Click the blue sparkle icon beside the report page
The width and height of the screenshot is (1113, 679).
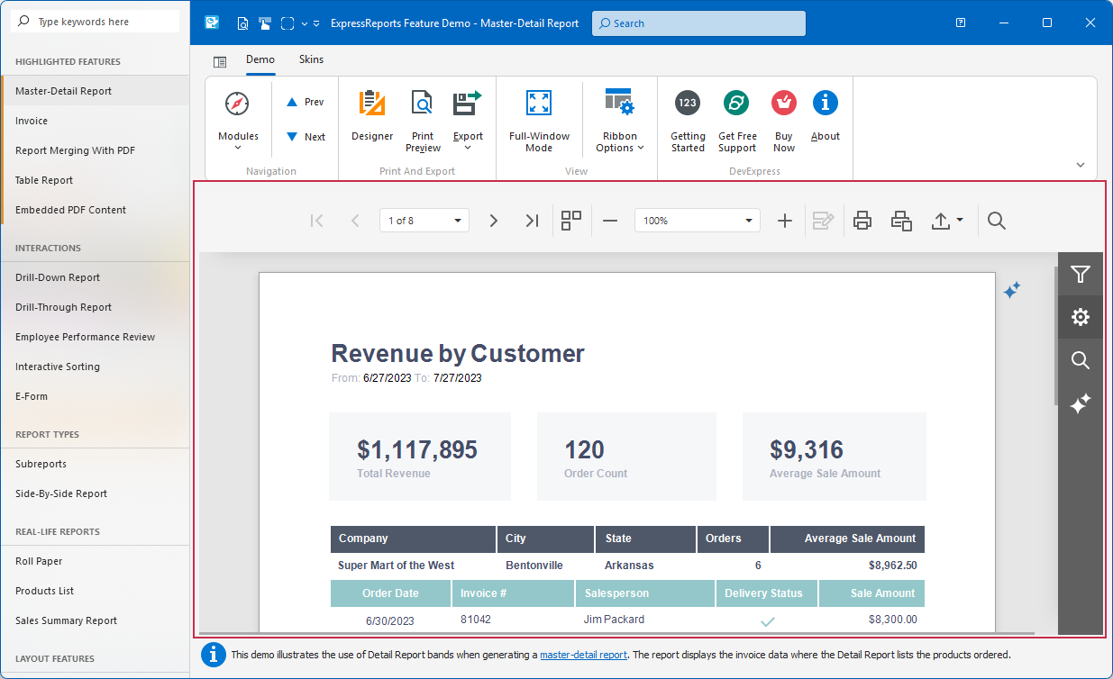click(1012, 290)
